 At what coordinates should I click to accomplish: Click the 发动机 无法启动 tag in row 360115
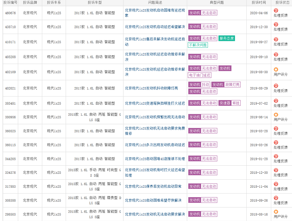[203, 145]
